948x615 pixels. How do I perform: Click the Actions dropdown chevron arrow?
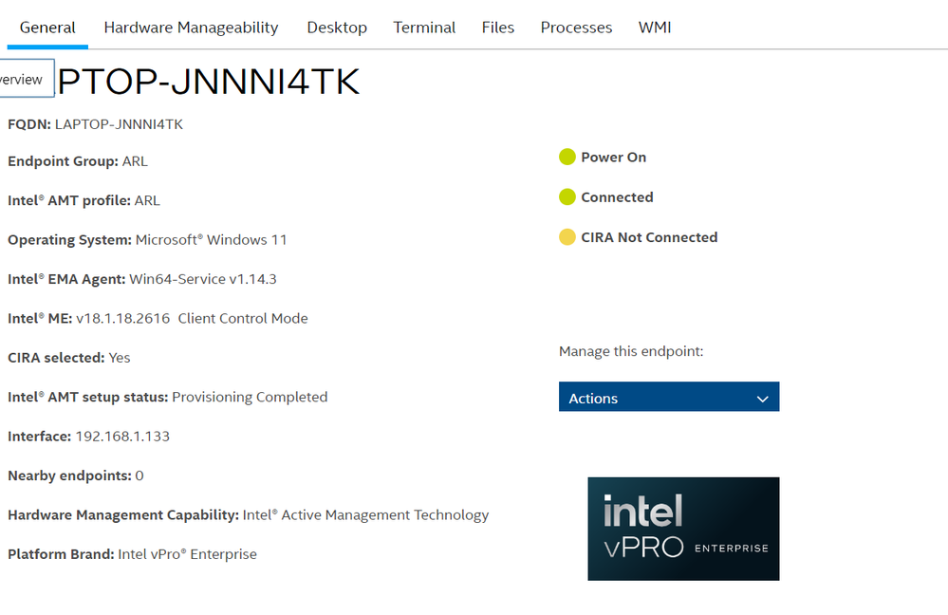pyautogui.click(x=762, y=399)
